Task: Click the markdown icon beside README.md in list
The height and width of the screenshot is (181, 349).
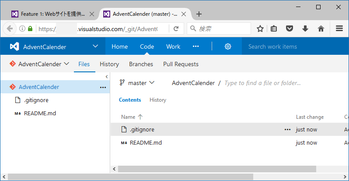Action: point(124,143)
